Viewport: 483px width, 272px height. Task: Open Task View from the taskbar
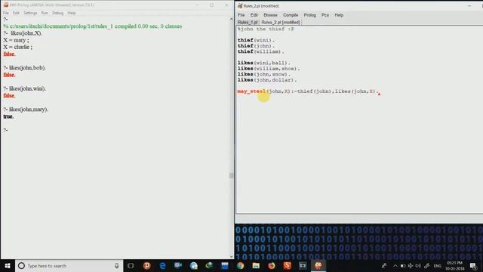point(131,265)
